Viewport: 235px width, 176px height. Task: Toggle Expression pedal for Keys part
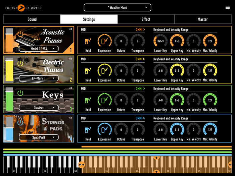(x=105, y=100)
